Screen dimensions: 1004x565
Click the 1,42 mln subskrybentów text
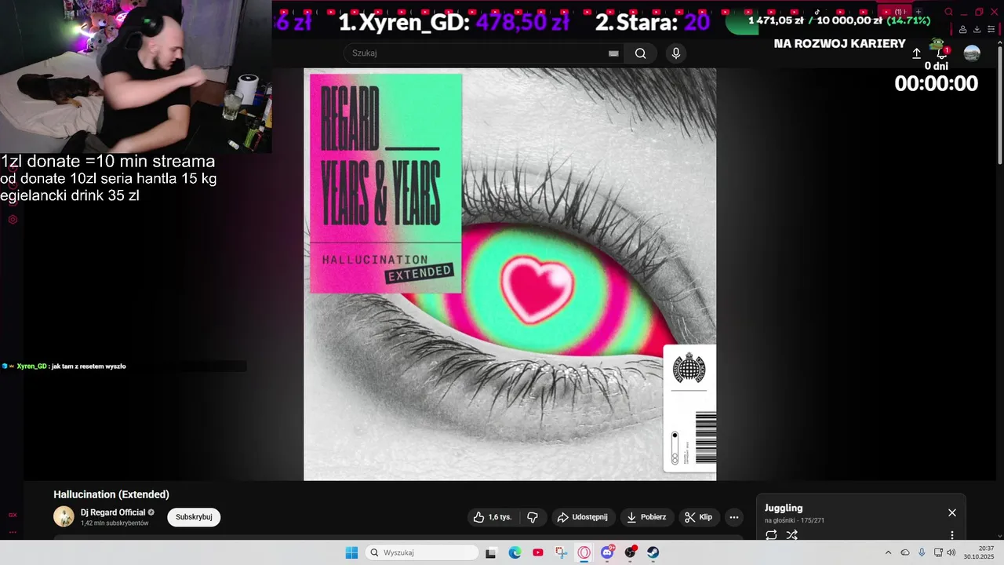115,523
